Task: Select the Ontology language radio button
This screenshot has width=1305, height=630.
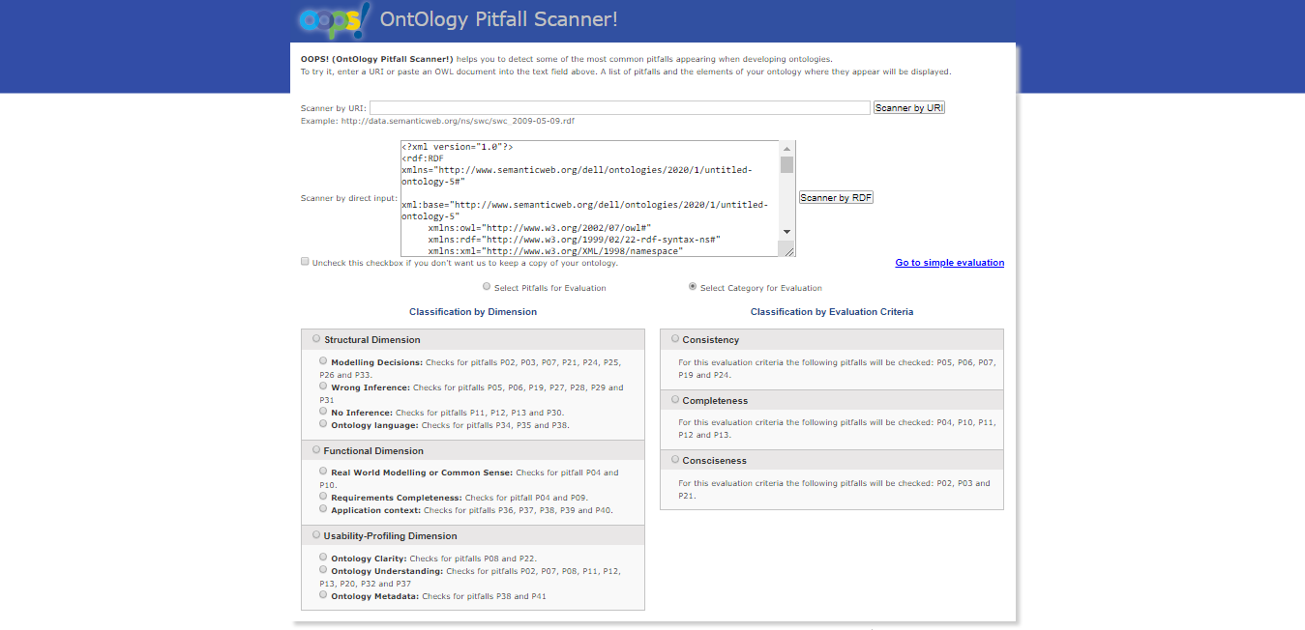Action: point(323,424)
